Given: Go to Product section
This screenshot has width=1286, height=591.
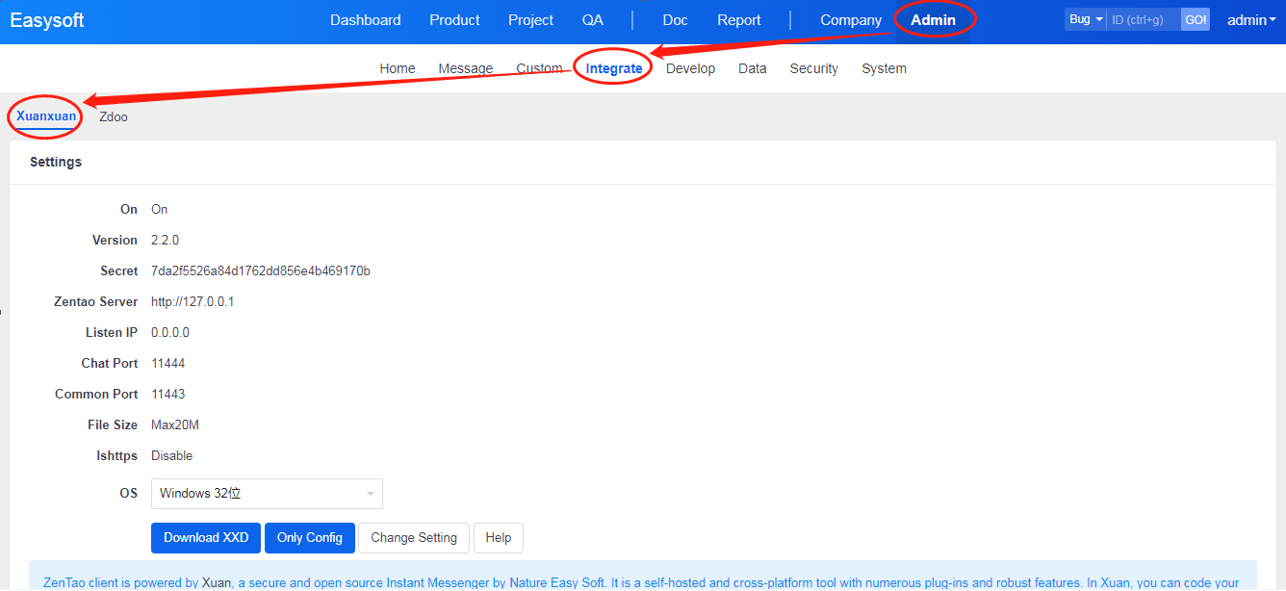Looking at the screenshot, I should (454, 20).
